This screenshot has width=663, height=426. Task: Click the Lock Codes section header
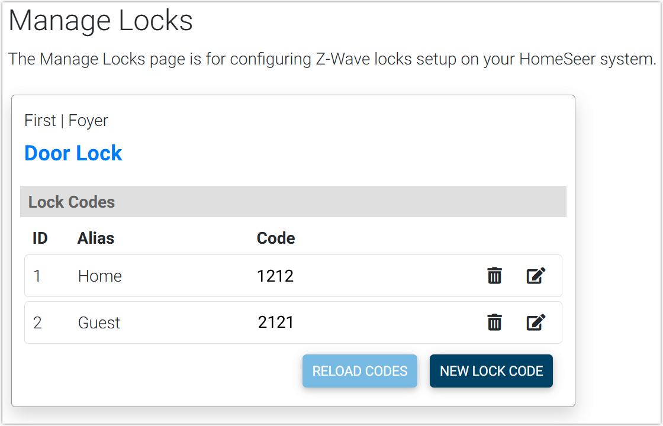point(72,202)
